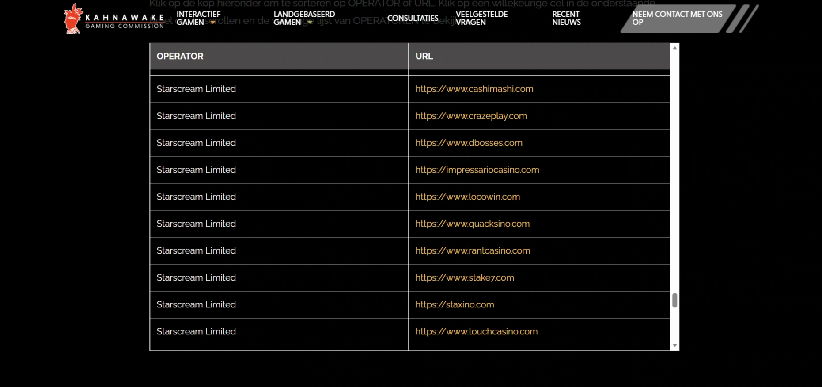This screenshot has height=387, width=822.
Task: Select Starscream Limited in the cashimashi row
Action: coord(196,89)
